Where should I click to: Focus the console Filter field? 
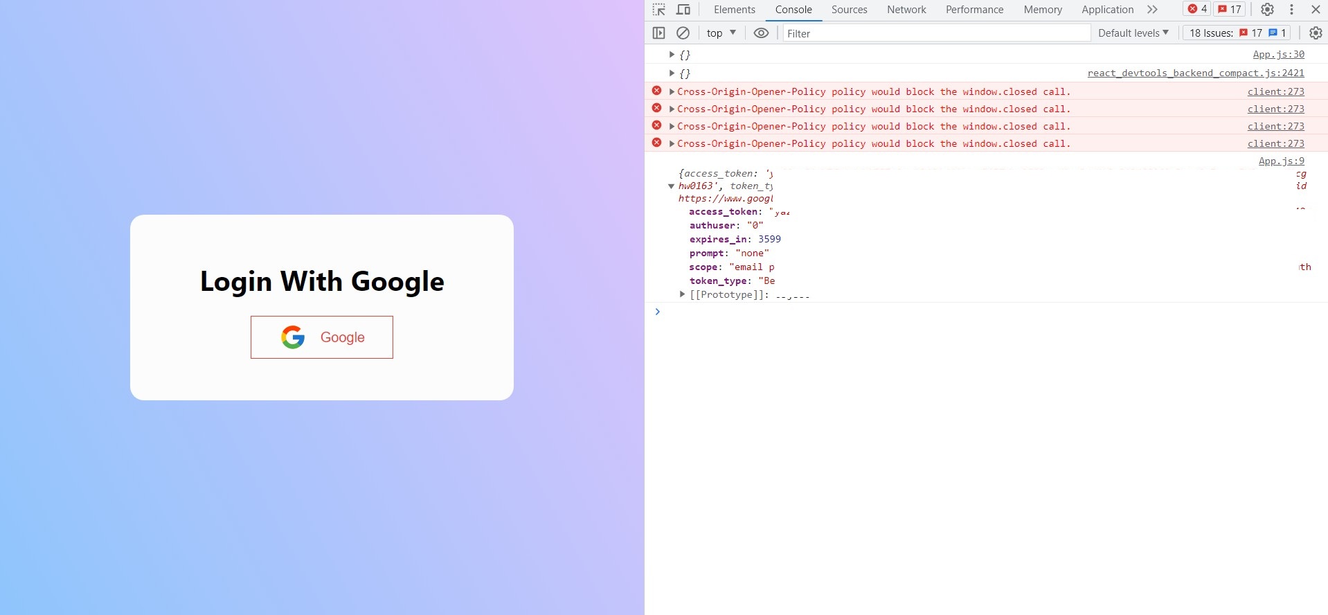936,33
